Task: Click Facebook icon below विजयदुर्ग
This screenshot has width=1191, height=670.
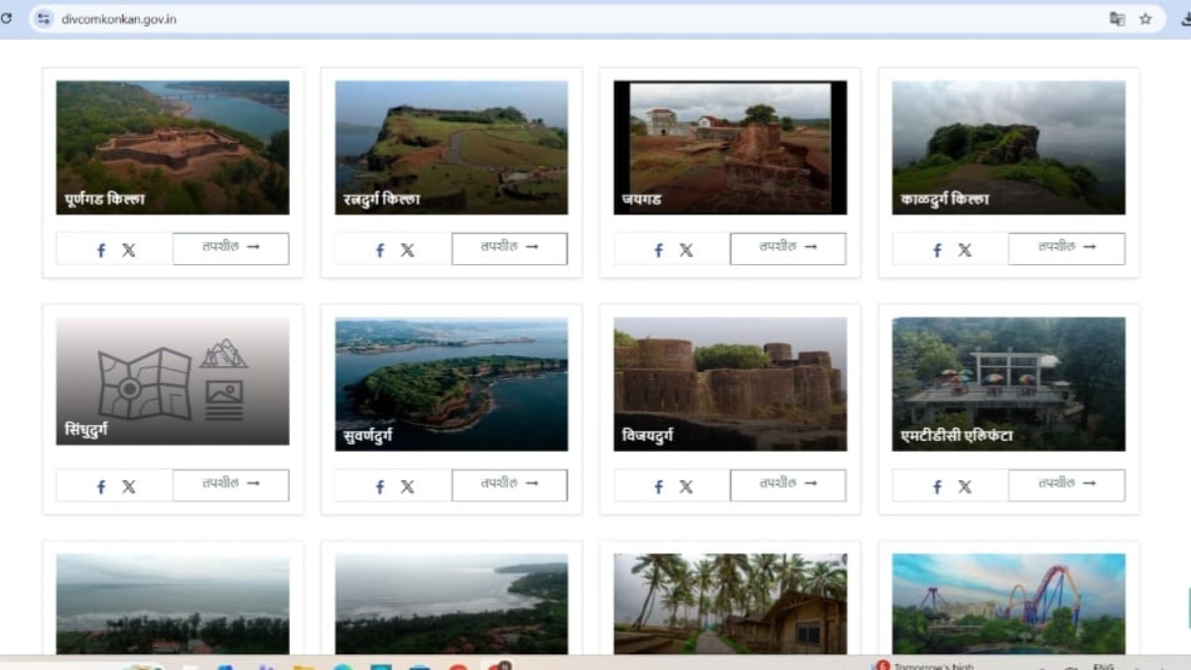Action: click(x=657, y=486)
